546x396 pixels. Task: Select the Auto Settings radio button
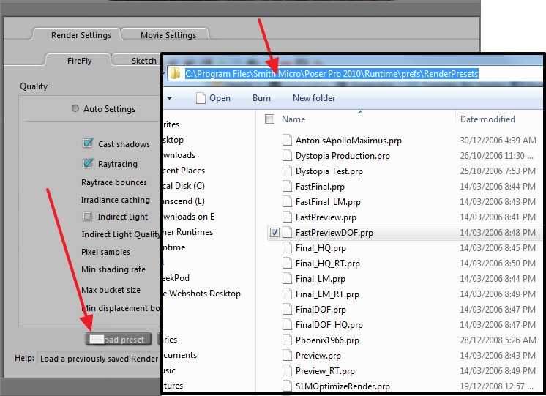coord(75,109)
